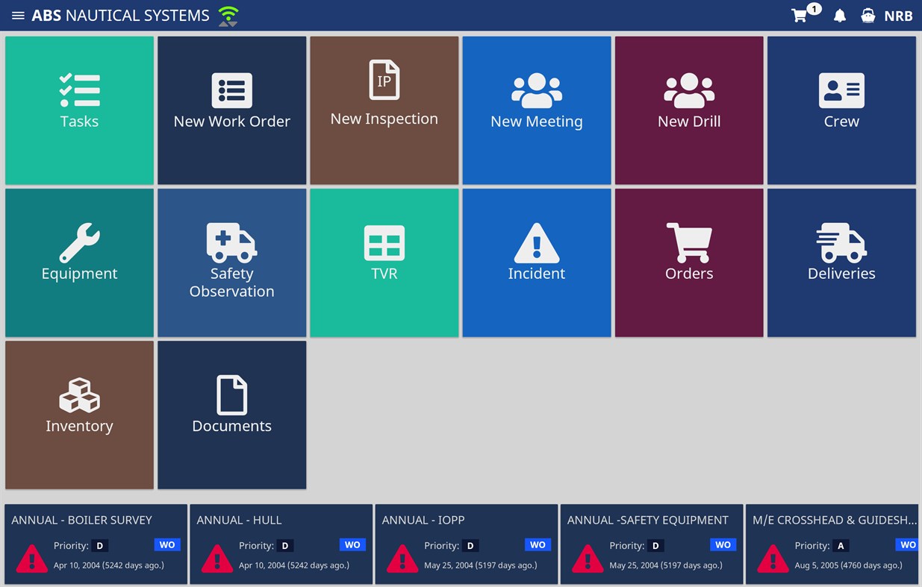Open the Tasks tile

pos(80,110)
